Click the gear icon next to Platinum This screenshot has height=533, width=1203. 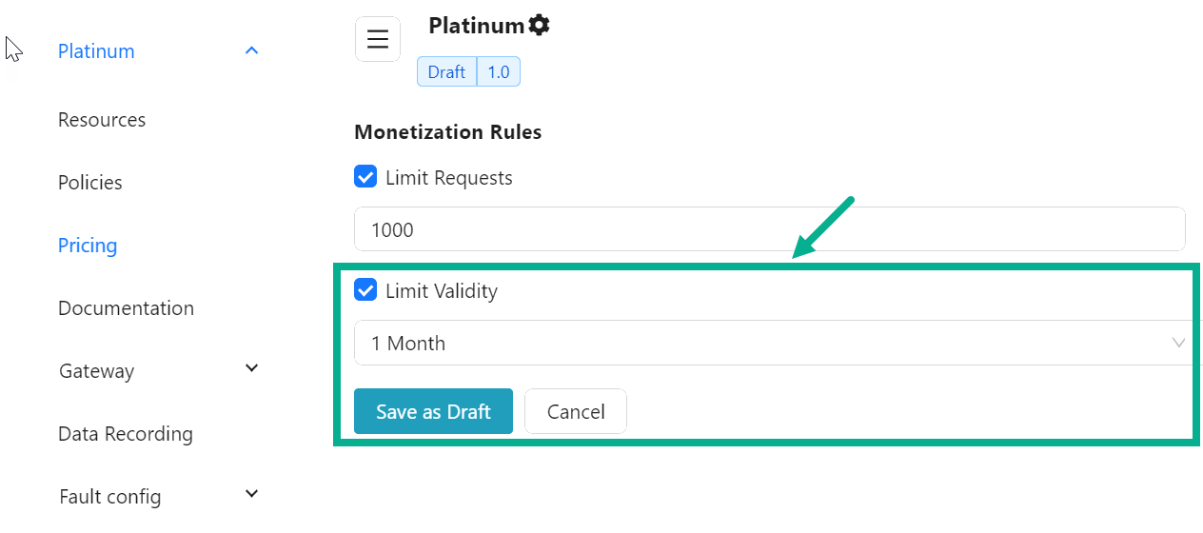pyautogui.click(x=540, y=26)
